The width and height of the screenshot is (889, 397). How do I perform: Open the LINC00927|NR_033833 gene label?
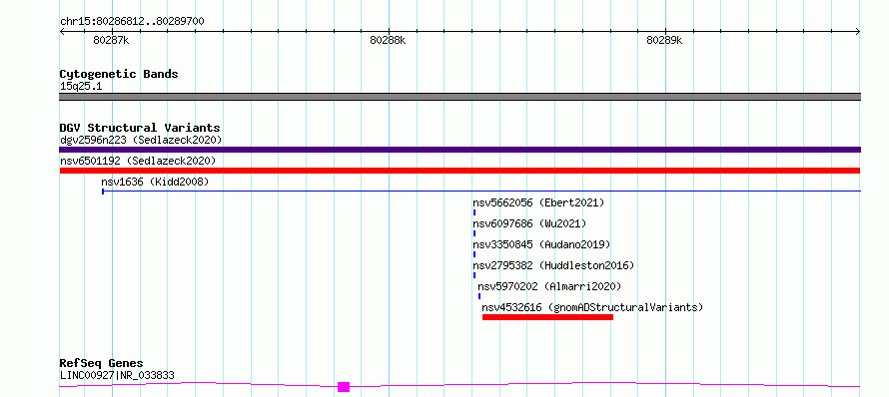(117, 375)
